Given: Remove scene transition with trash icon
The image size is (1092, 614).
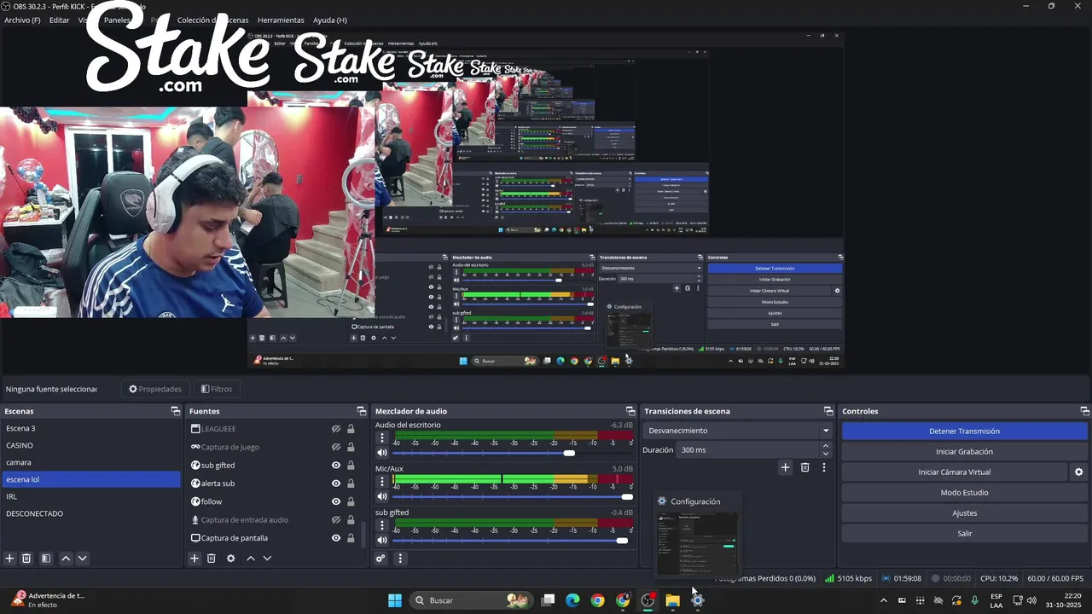Looking at the screenshot, I should 804,467.
